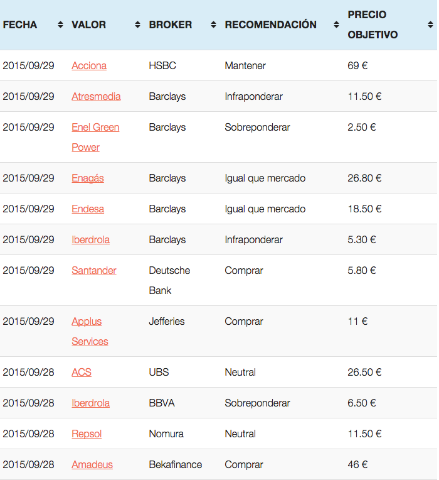Open the Amadeus stock link
This screenshot has height=480, width=439.
[92, 465]
